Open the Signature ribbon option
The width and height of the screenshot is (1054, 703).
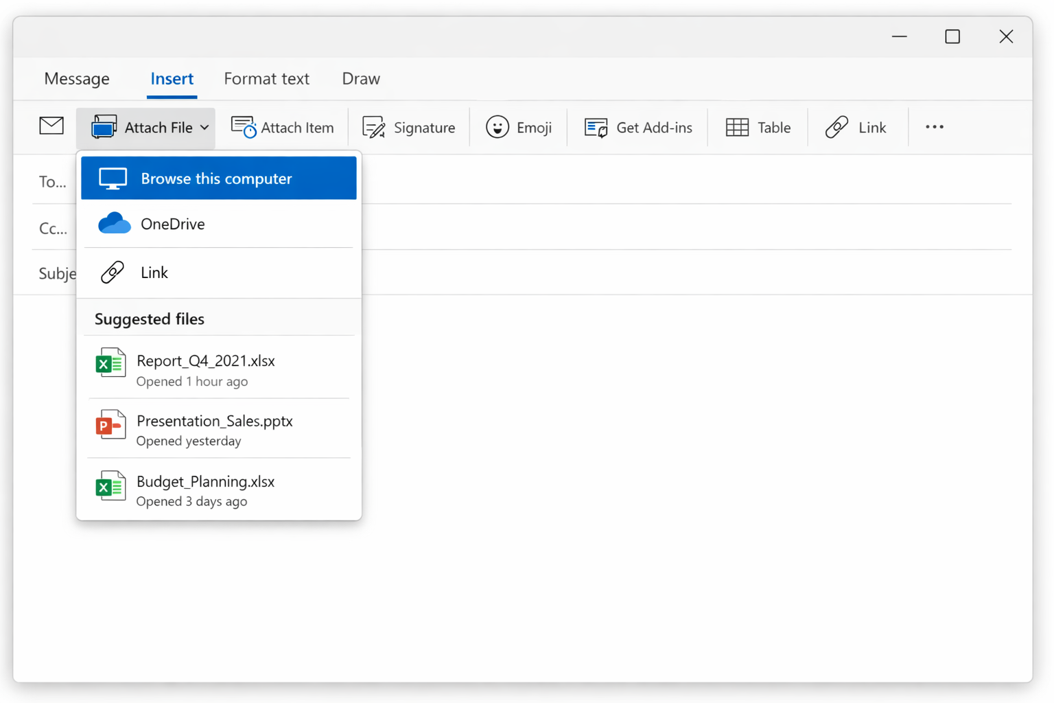409,128
